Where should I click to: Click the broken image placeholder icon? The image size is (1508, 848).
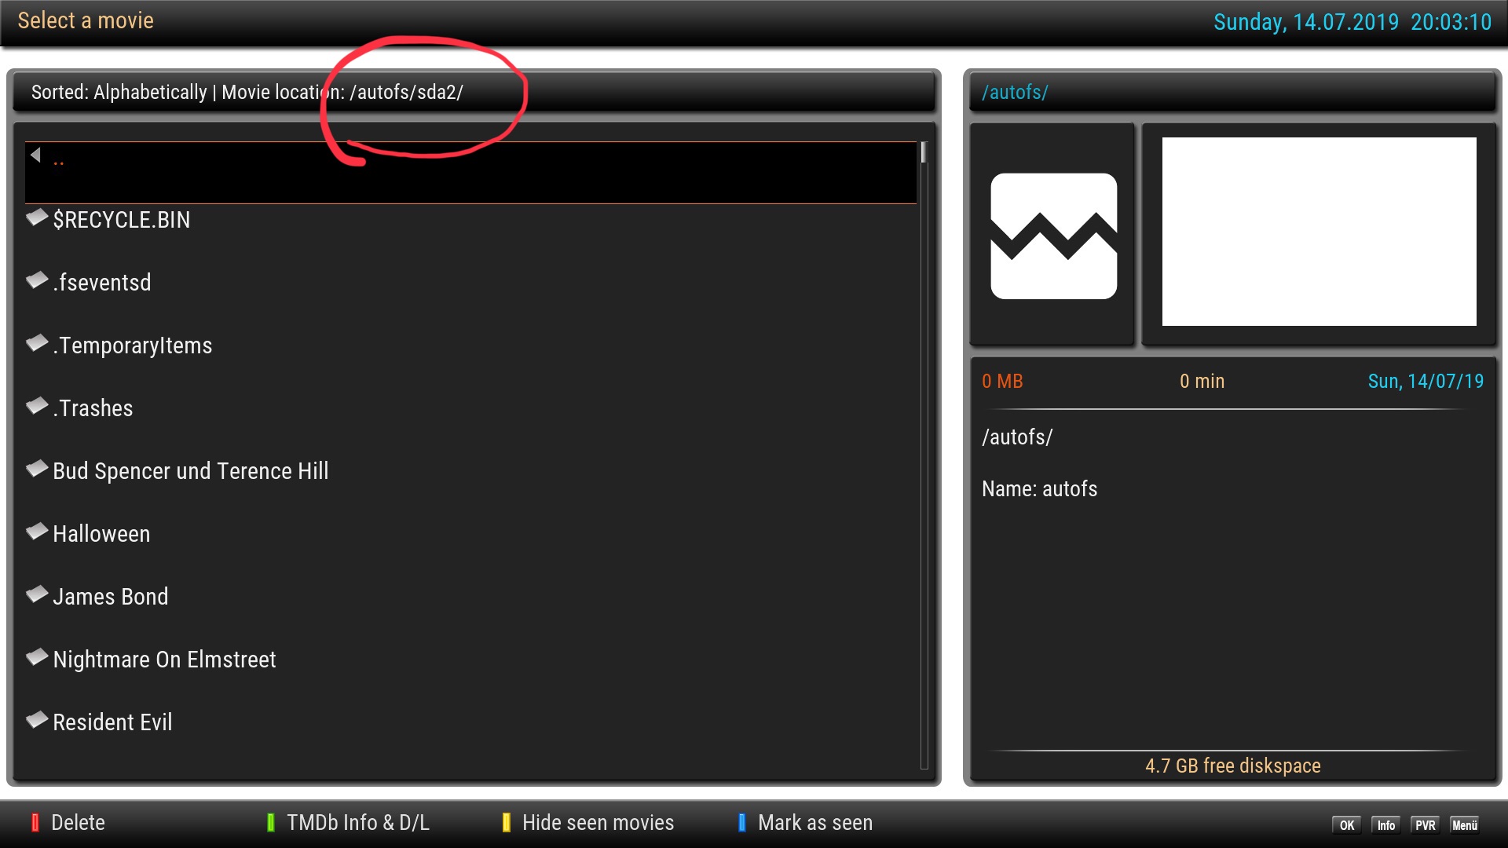1053,236
